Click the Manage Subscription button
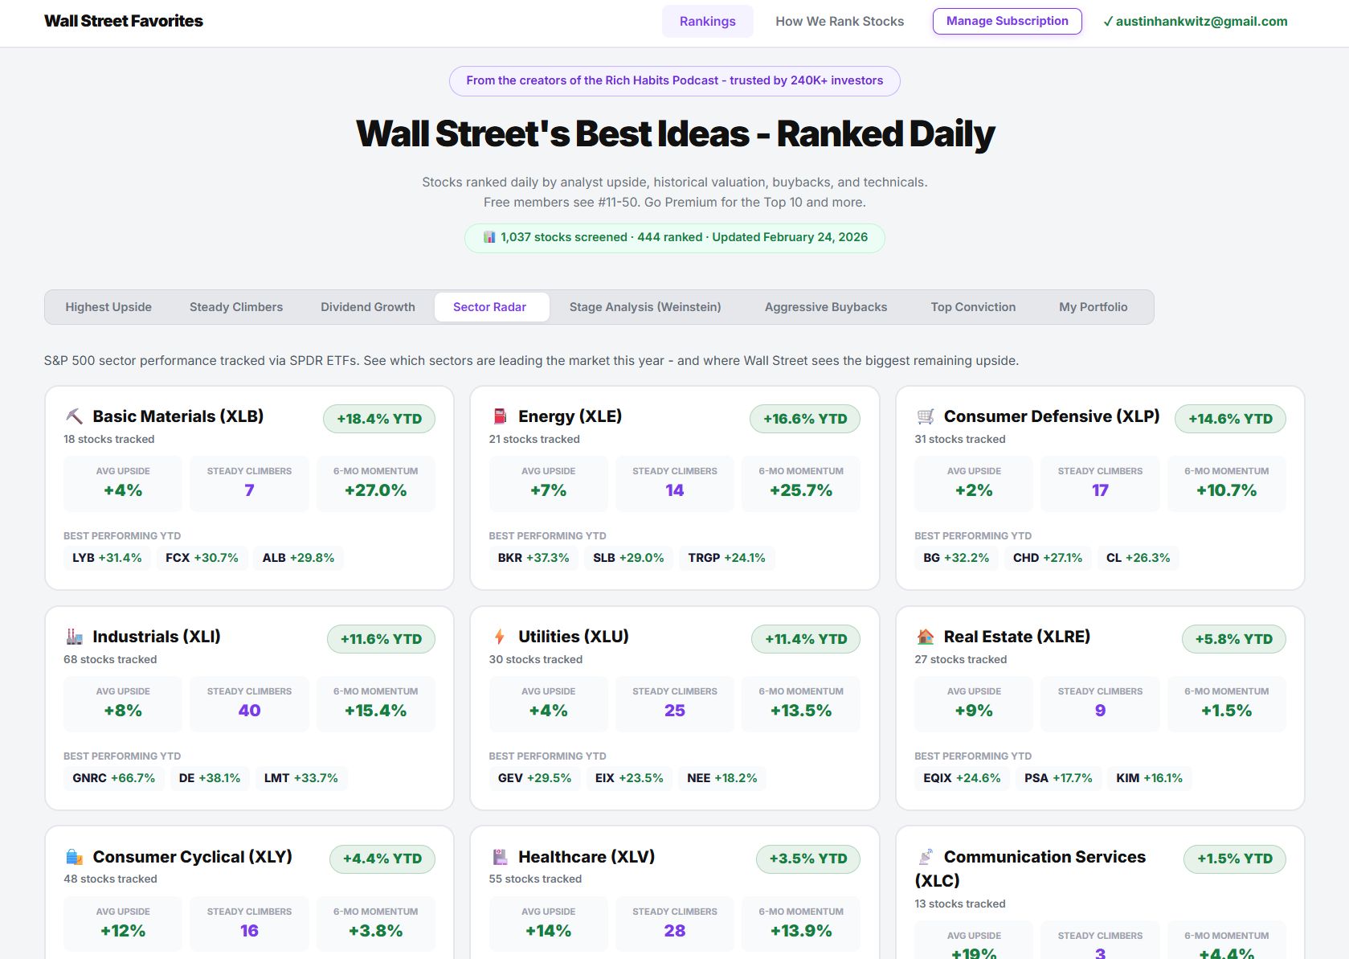The height and width of the screenshot is (959, 1349). coord(1007,21)
